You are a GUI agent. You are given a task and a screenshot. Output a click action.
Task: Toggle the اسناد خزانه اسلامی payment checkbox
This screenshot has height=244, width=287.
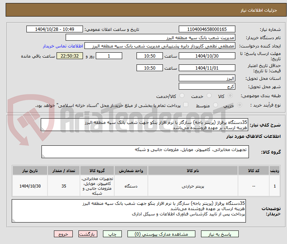point(186,105)
